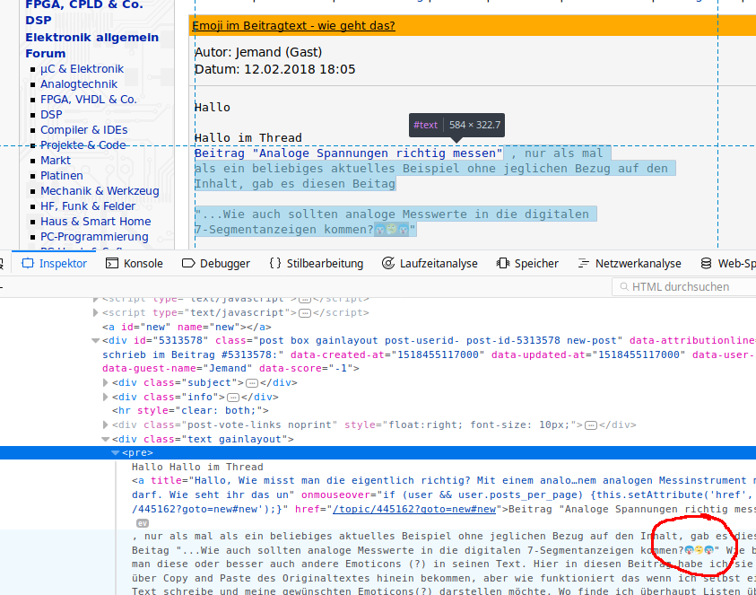Open Haus & Smart Home forum
The image size is (756, 595).
coord(95,221)
